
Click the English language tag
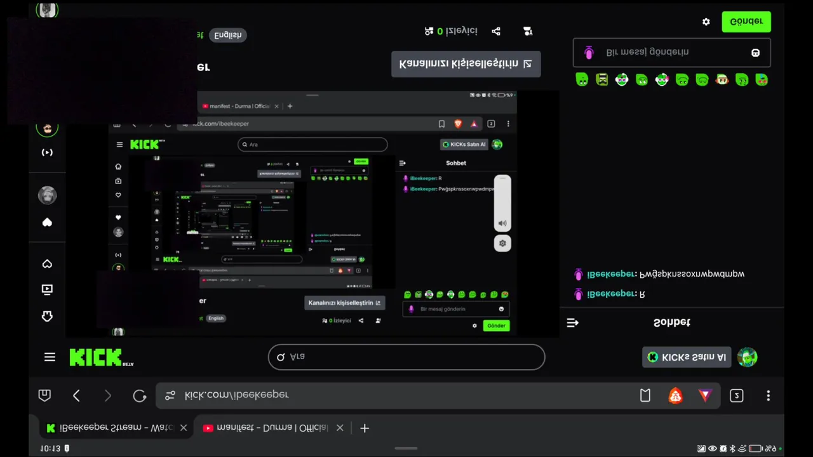[227, 35]
